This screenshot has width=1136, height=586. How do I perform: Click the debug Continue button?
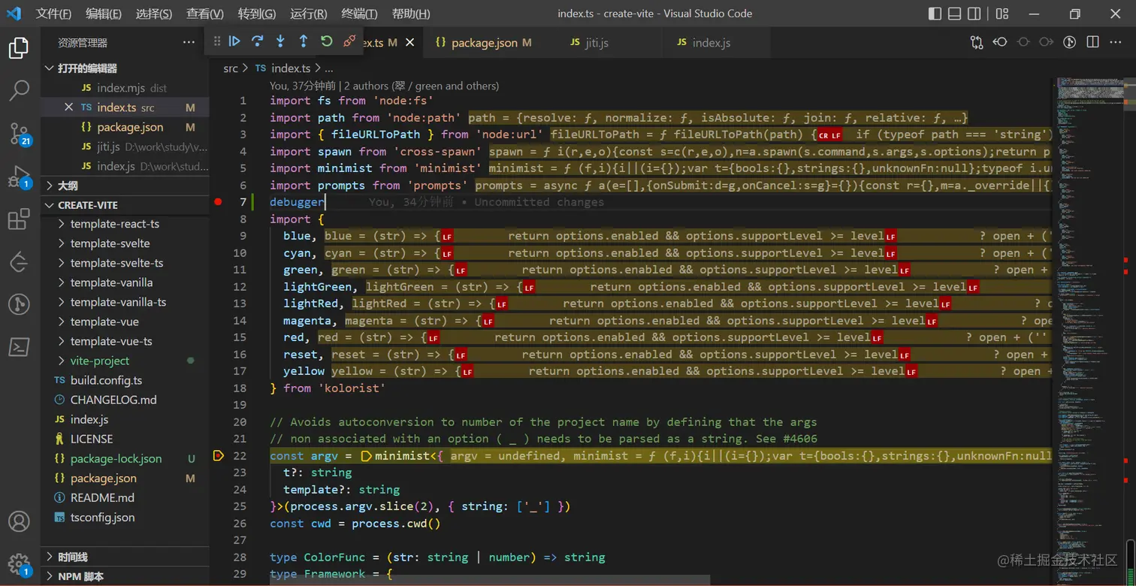234,41
